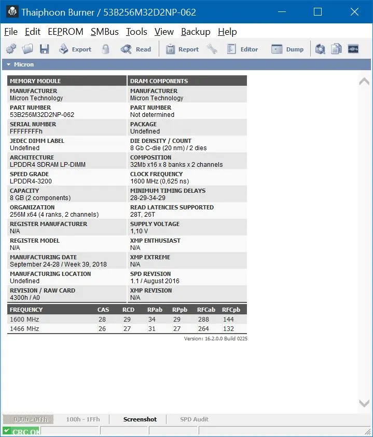Click the 1466 MHz frequency row
The width and height of the screenshot is (373, 437).
pos(127,328)
